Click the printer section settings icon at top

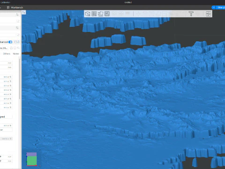[x=17, y=15]
